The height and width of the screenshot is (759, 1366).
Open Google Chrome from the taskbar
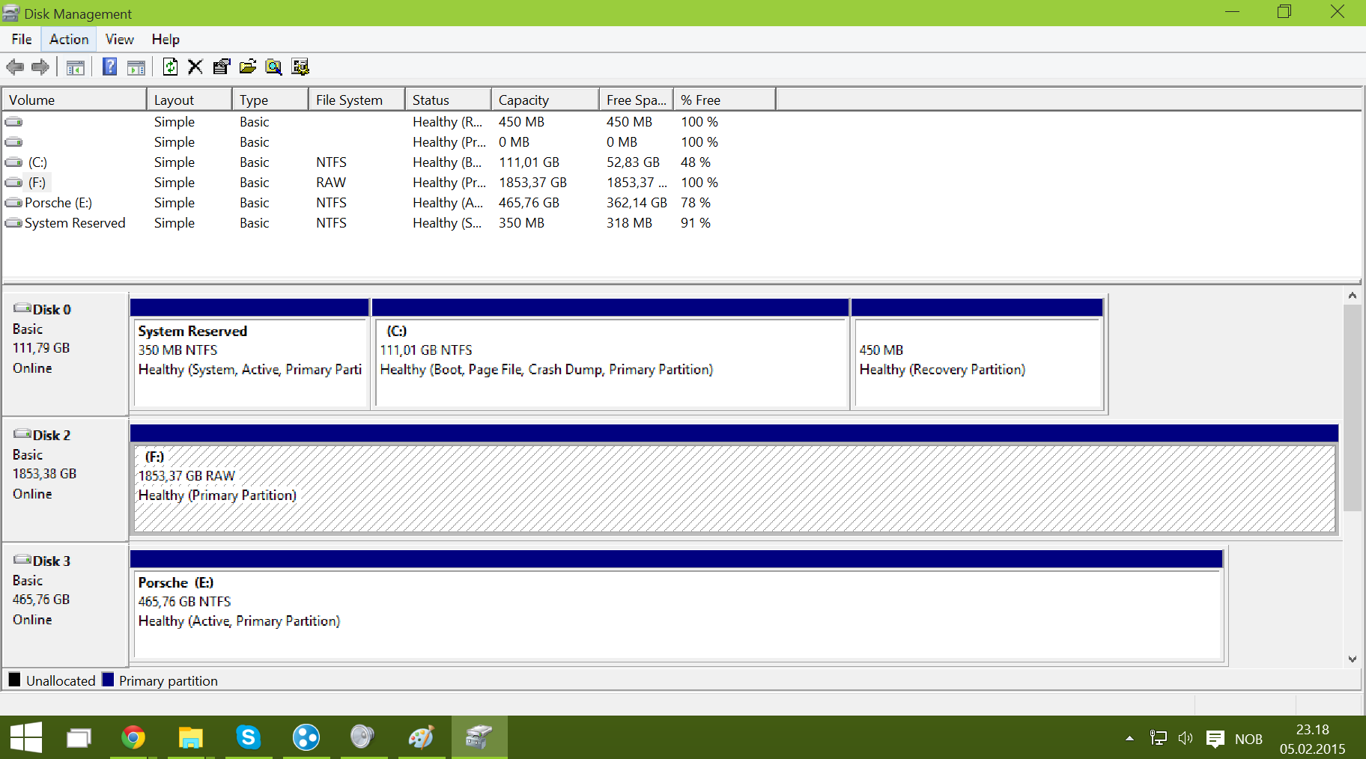pyautogui.click(x=133, y=738)
